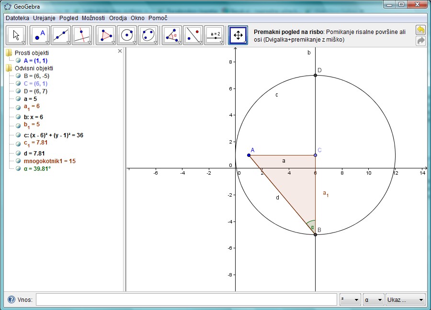Choose the Line through two points tool
The width and height of the screenshot is (431, 310).
pyautogui.click(x=61, y=35)
